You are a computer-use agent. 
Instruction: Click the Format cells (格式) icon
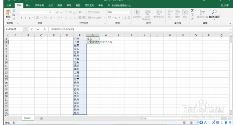pyautogui.click(x=185, y=12)
